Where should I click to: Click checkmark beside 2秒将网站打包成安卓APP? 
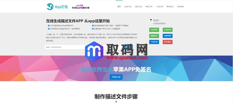tap(49, 29)
